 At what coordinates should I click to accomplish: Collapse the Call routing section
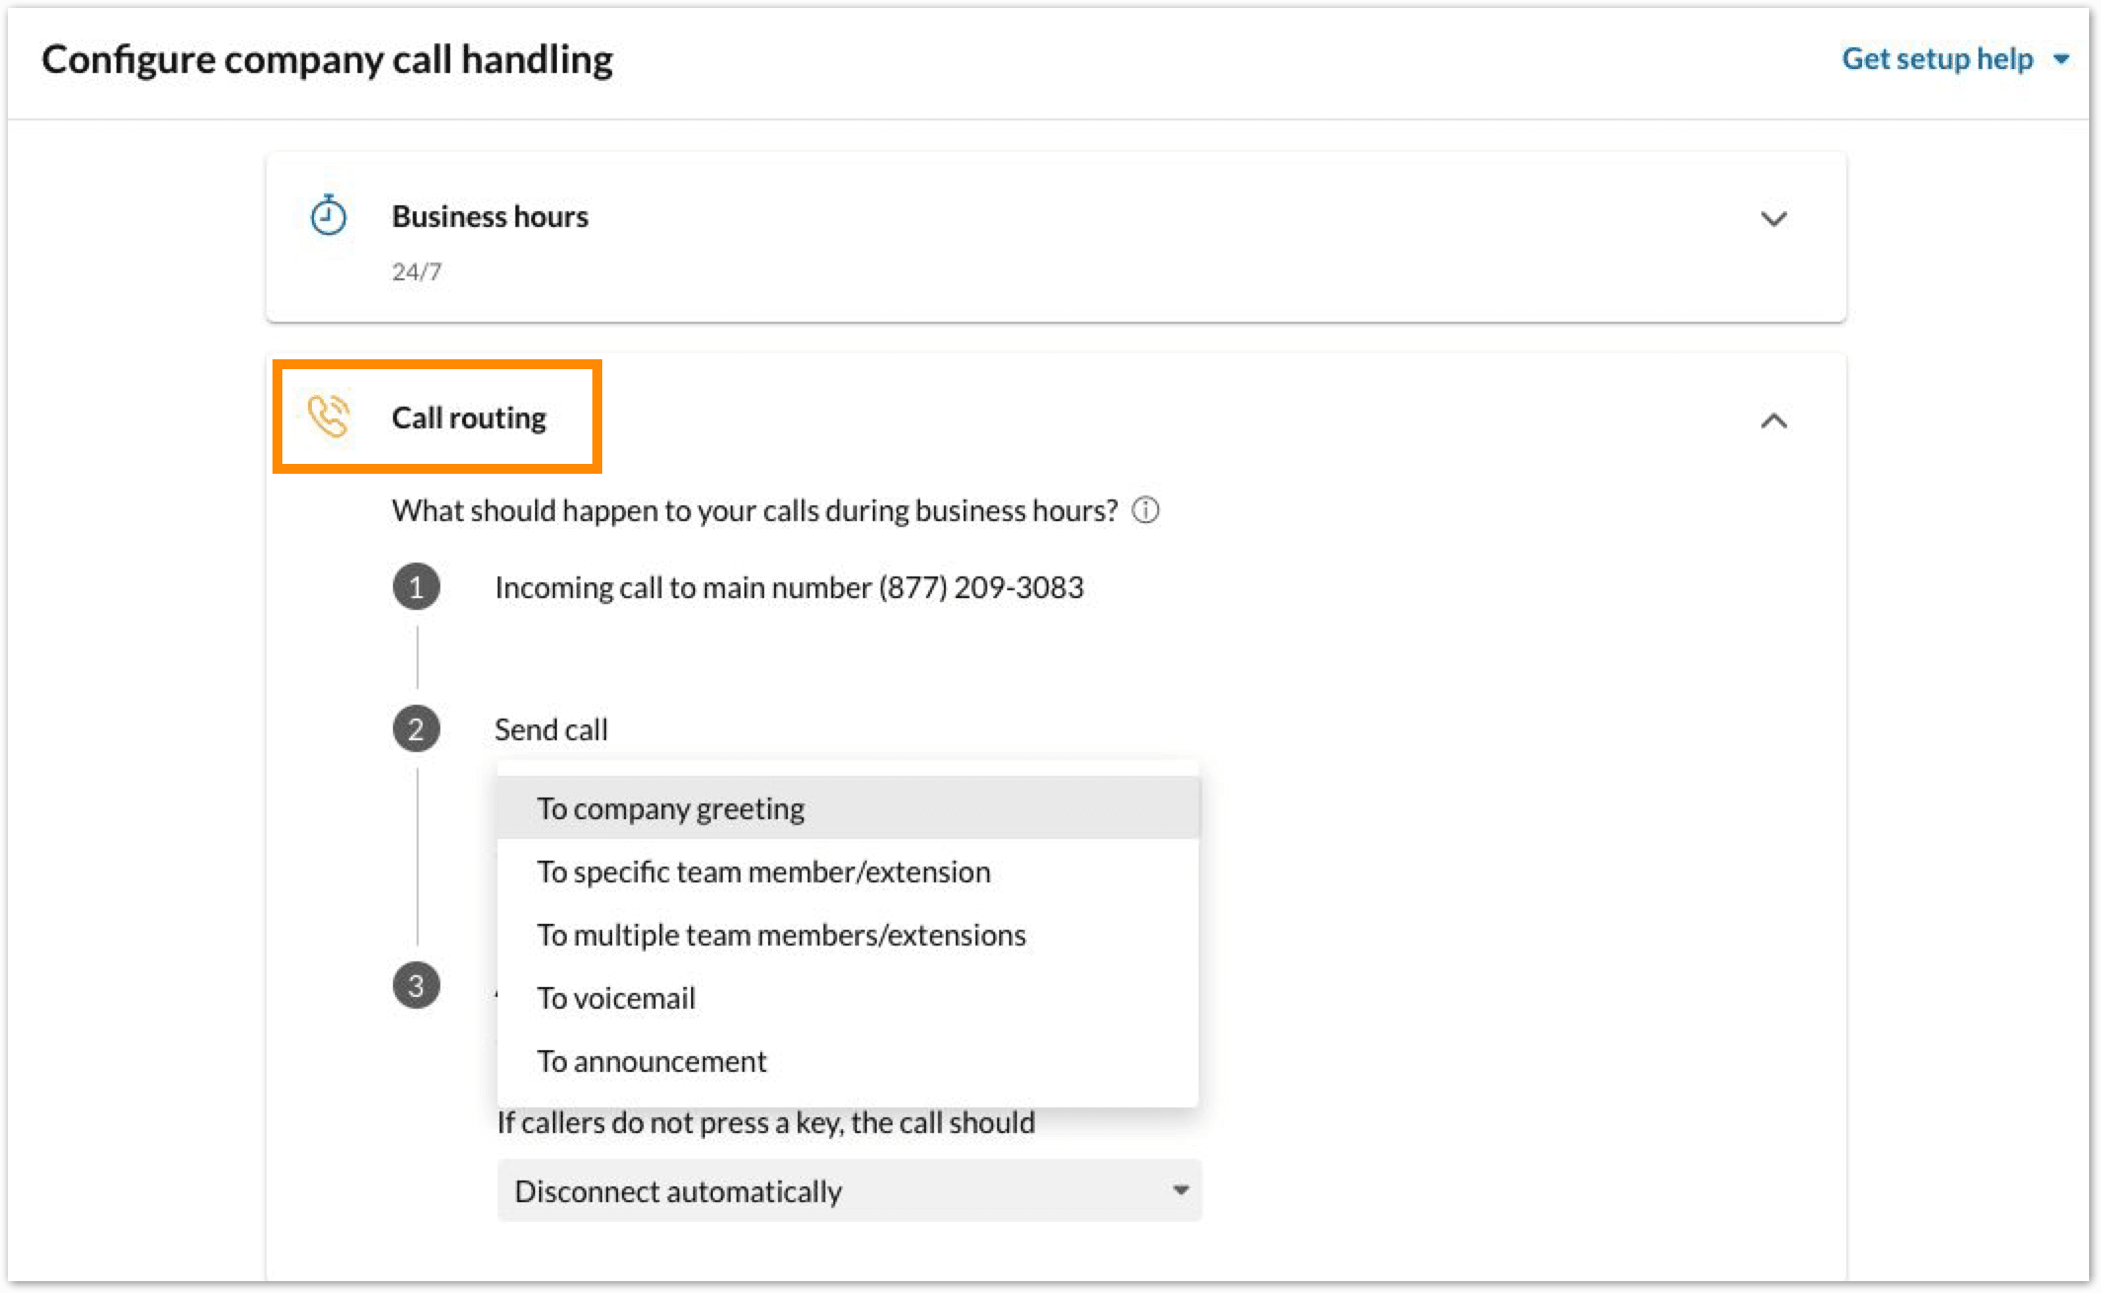[x=1774, y=422]
